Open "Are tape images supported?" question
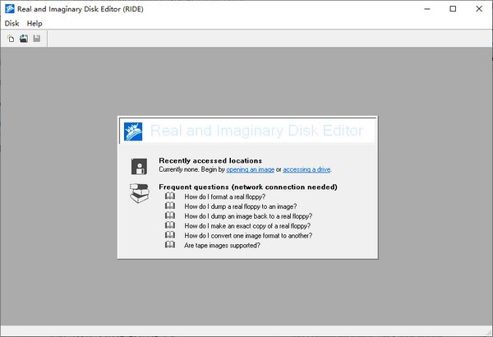 223,245
